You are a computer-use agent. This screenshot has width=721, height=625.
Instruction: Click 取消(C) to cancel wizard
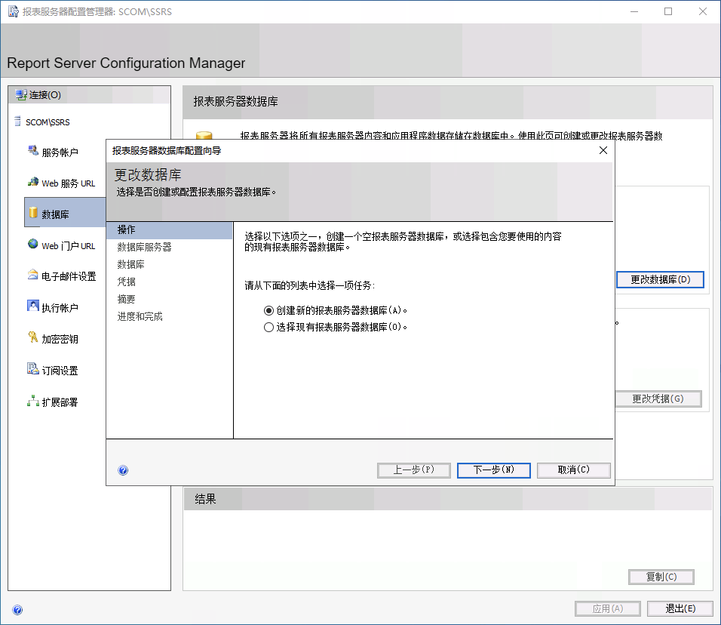pos(573,470)
